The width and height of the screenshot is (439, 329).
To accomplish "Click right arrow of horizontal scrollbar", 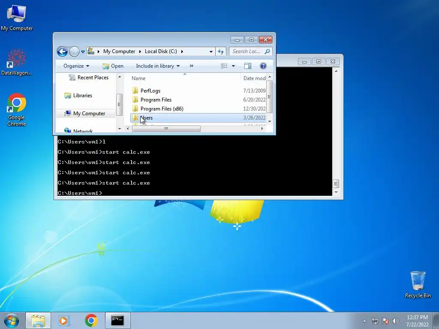I will click(x=262, y=129).
